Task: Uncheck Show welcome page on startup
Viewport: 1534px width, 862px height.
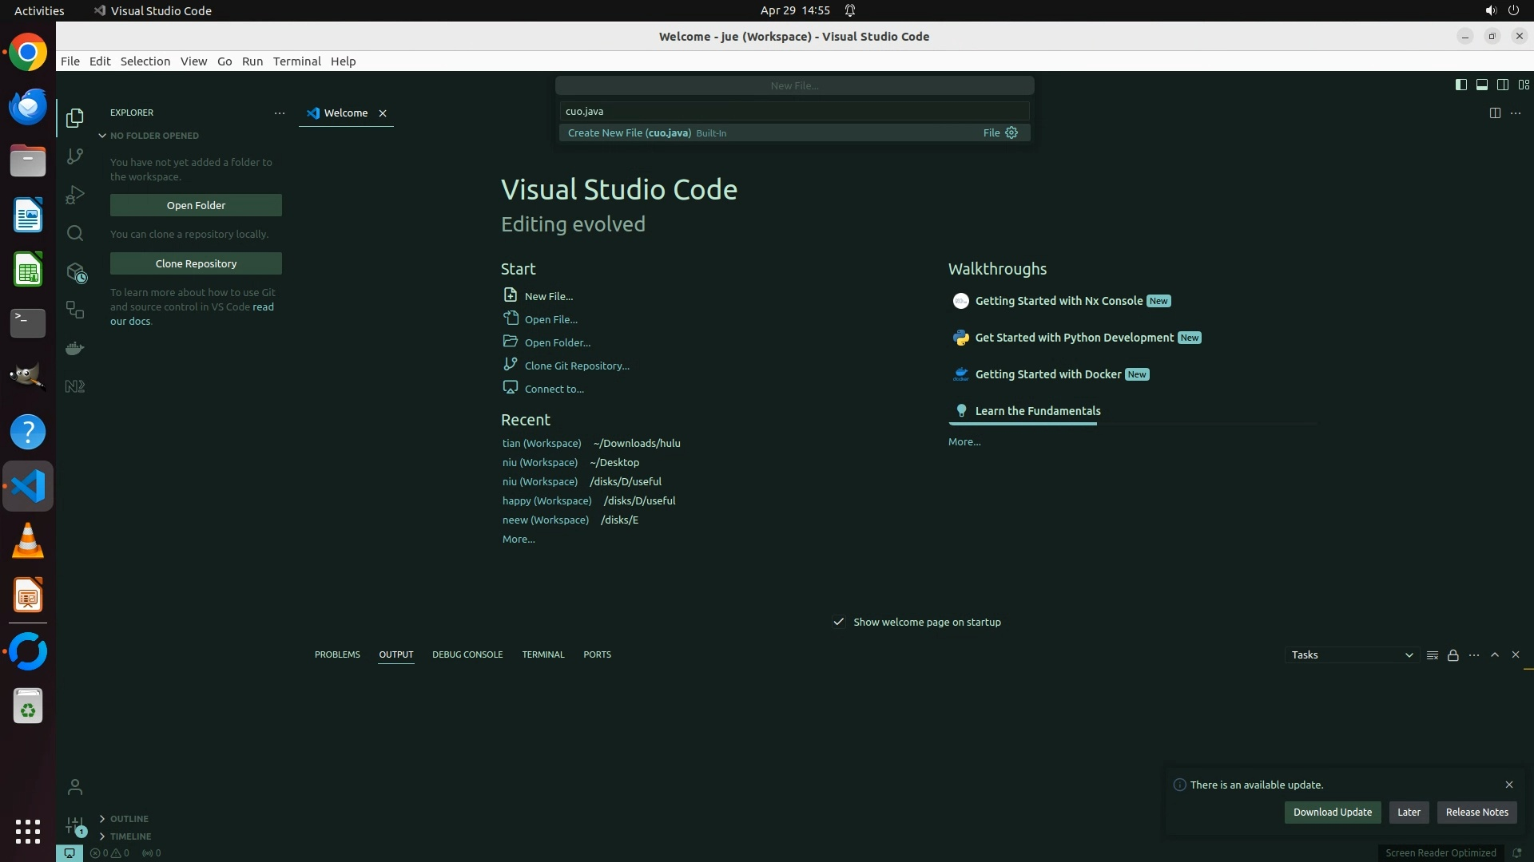Action: (839, 622)
